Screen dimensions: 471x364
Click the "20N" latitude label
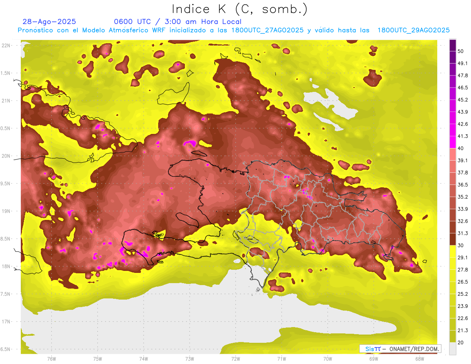(x=5, y=156)
